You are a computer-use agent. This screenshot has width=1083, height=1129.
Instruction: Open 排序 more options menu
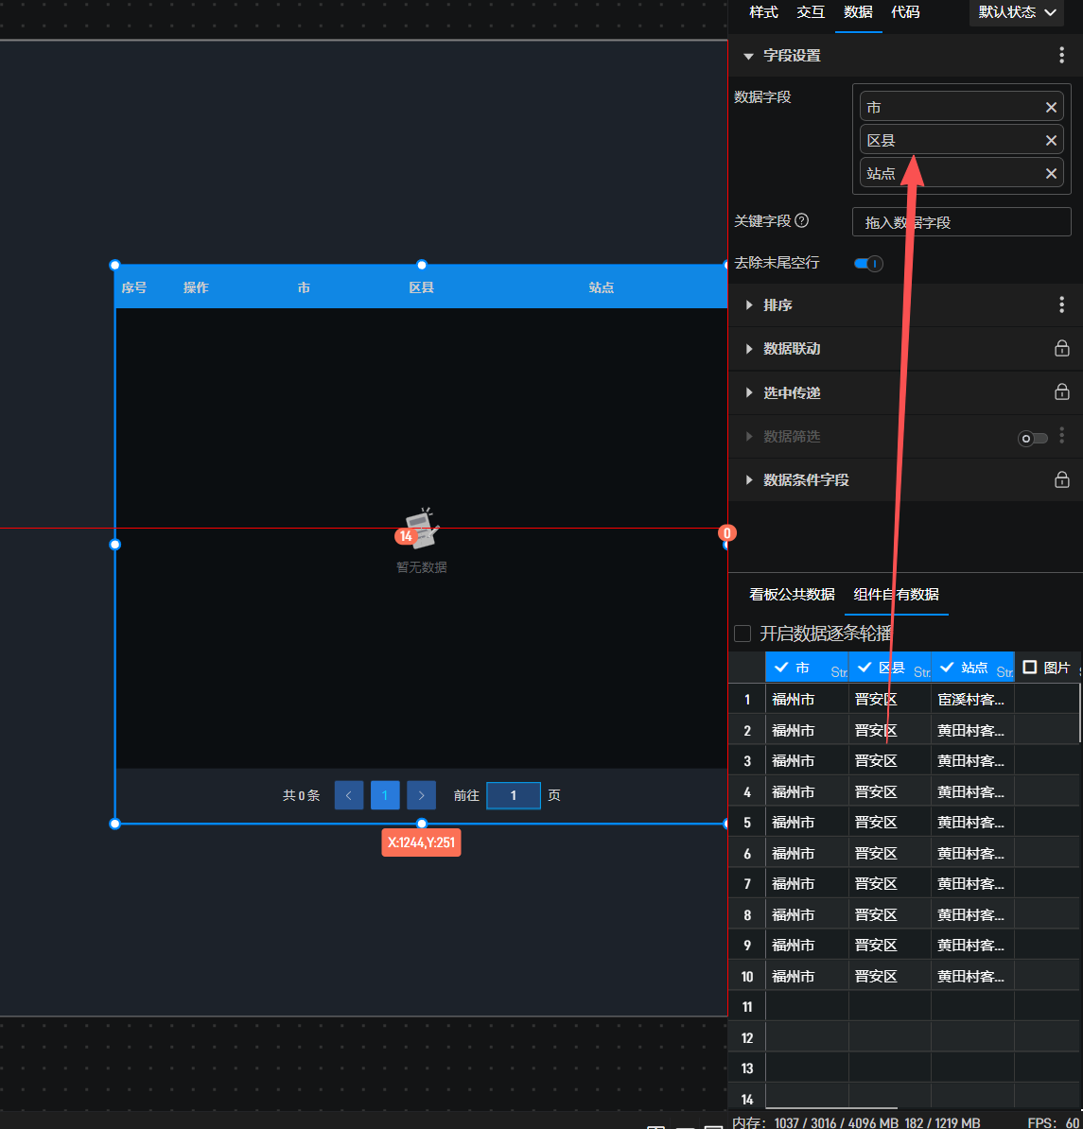(x=1061, y=304)
